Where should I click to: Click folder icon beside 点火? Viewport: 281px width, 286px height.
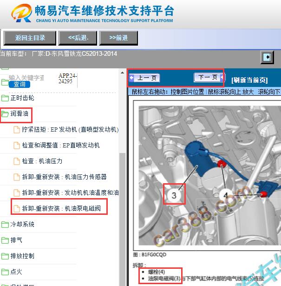(5, 272)
